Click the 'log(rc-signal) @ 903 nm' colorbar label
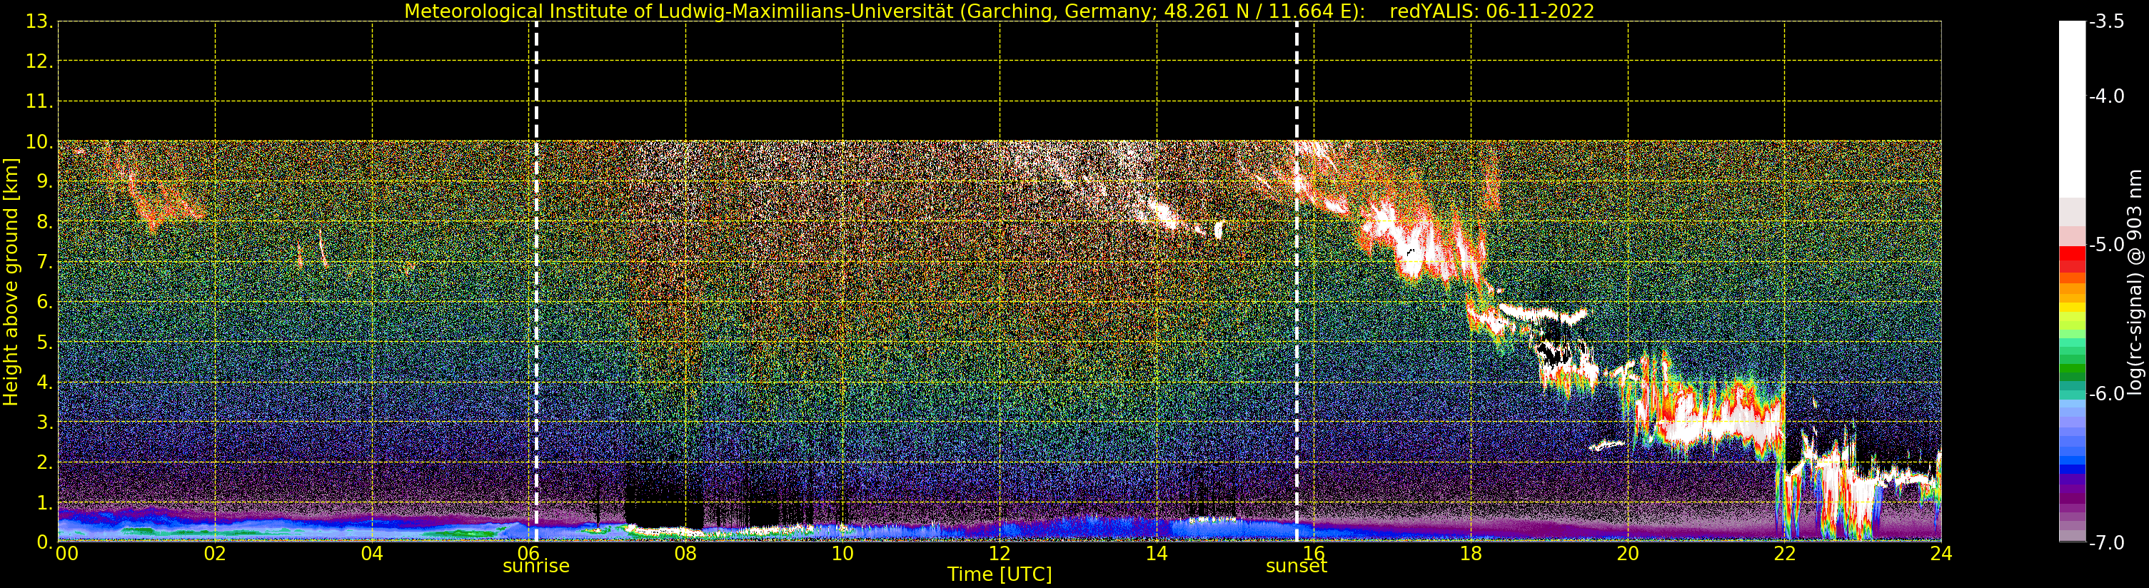This screenshot has width=2149, height=588. pos(2136,282)
